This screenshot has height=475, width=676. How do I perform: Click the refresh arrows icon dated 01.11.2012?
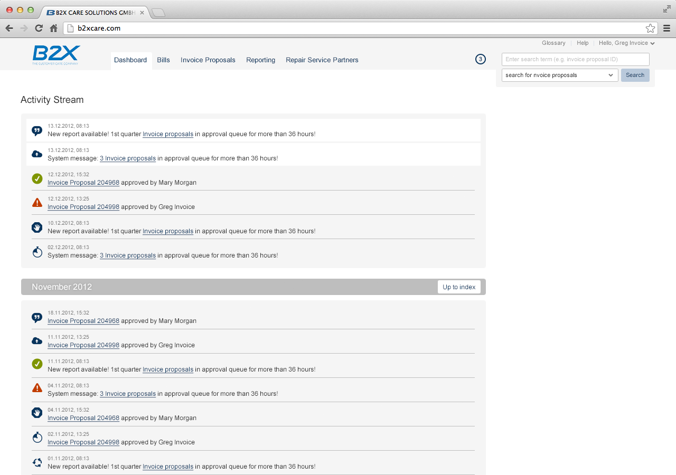click(x=37, y=462)
